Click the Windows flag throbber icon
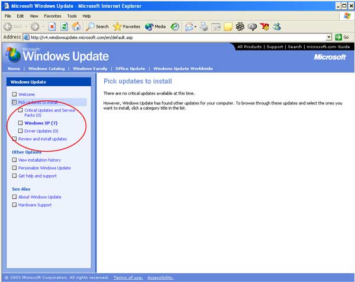 click(x=347, y=16)
